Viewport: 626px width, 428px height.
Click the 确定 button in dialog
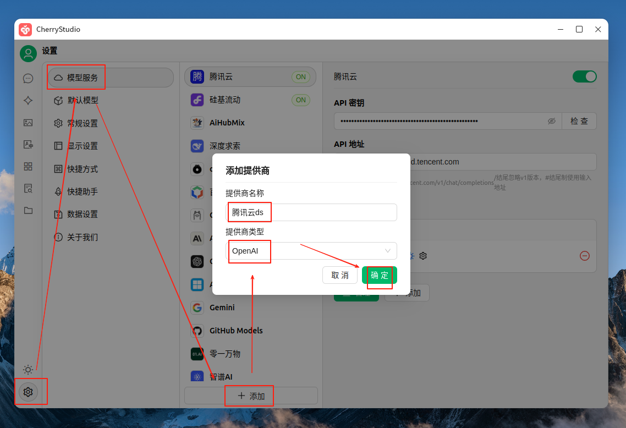pyautogui.click(x=379, y=275)
